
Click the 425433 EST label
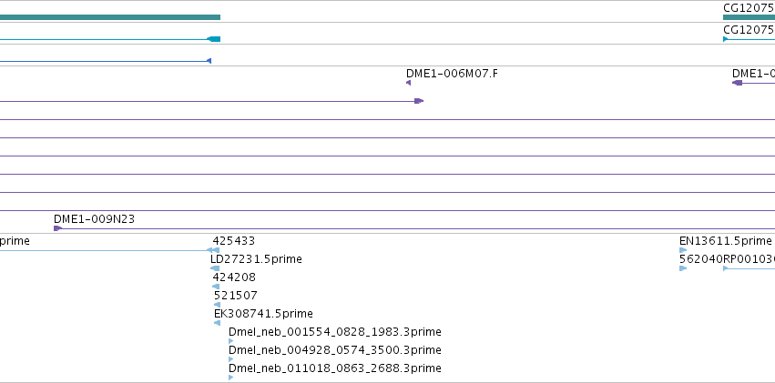tap(234, 241)
